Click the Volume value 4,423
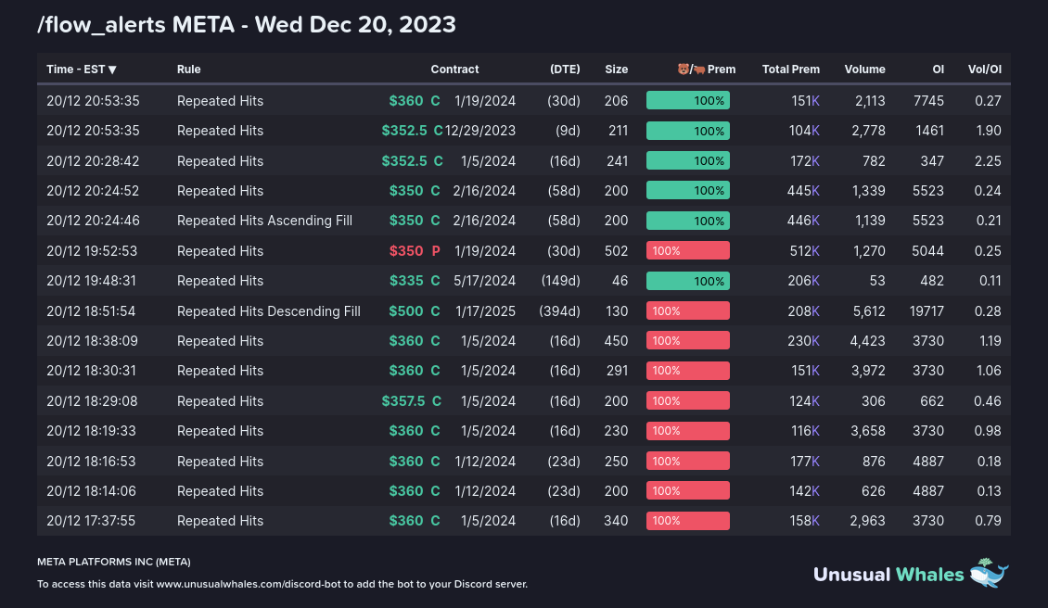The height and width of the screenshot is (608, 1048). click(867, 341)
